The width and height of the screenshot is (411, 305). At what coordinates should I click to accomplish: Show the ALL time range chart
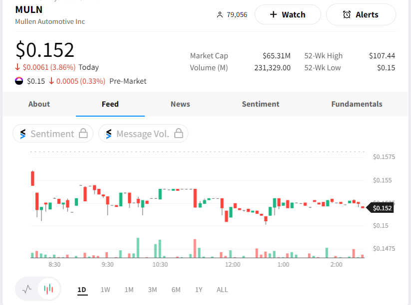(222, 290)
